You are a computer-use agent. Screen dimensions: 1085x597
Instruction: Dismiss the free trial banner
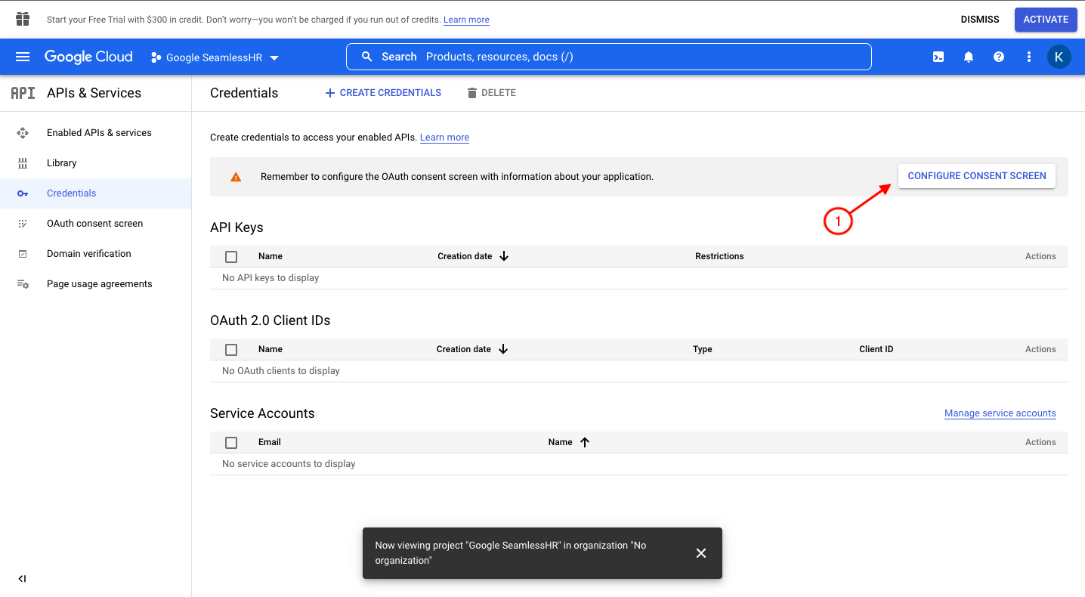pos(980,20)
